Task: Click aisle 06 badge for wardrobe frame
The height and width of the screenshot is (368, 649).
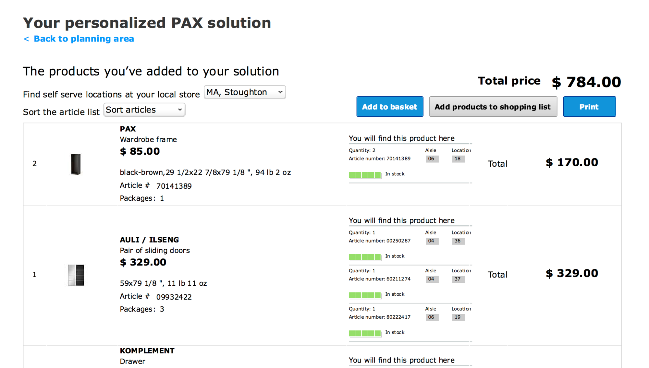Action: pos(431,159)
